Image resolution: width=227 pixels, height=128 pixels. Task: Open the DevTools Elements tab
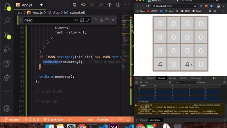click(150, 78)
